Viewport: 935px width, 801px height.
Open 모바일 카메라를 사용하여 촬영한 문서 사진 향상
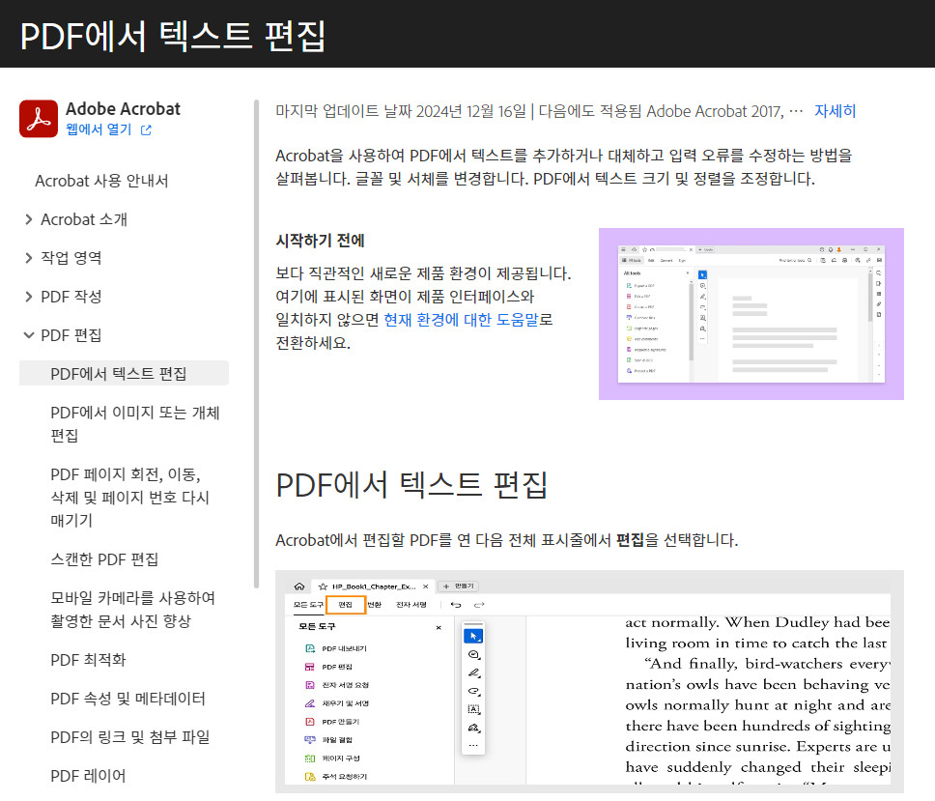tap(133, 609)
